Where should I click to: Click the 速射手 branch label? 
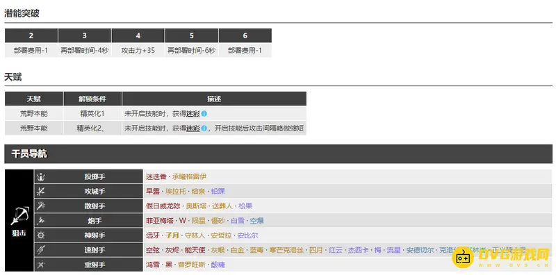pyautogui.click(x=95, y=250)
